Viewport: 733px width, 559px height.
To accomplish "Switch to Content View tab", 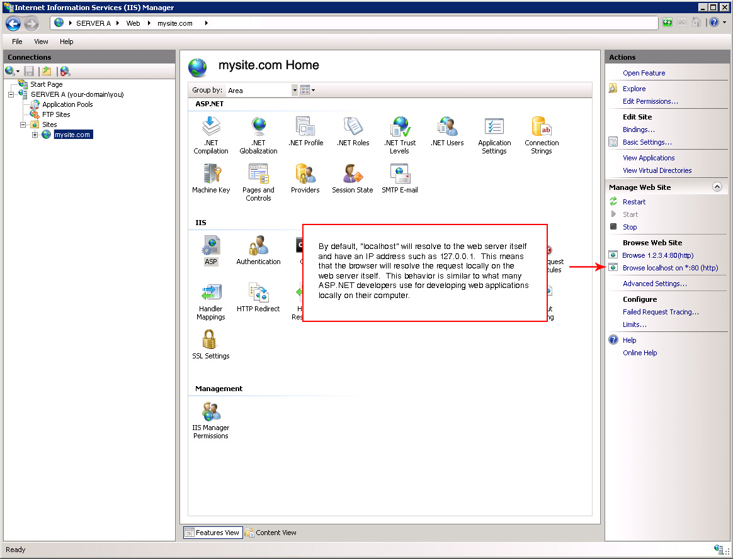I will 271,533.
